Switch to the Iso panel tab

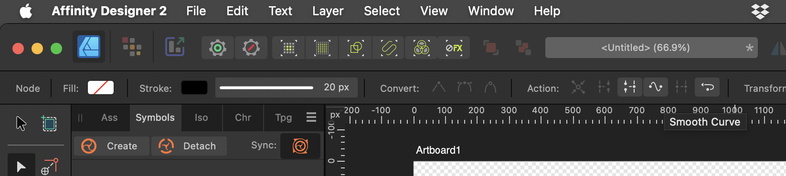(x=202, y=117)
